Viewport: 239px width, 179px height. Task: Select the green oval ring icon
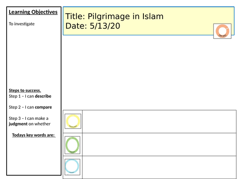(72, 145)
